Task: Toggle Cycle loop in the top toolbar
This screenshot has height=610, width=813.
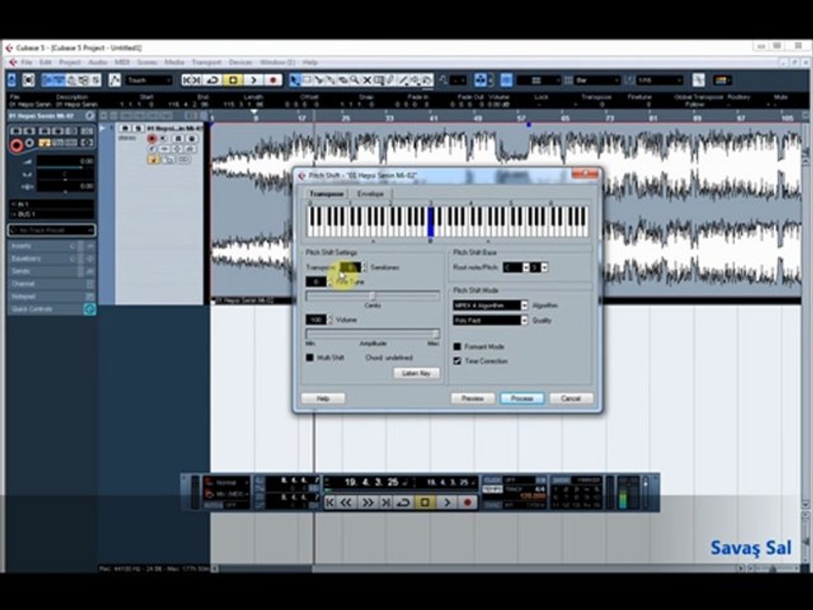Action: (213, 80)
